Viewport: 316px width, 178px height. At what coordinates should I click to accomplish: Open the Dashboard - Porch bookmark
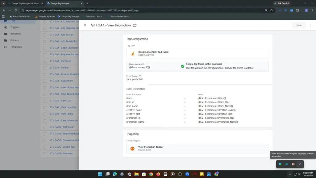coord(94,17)
